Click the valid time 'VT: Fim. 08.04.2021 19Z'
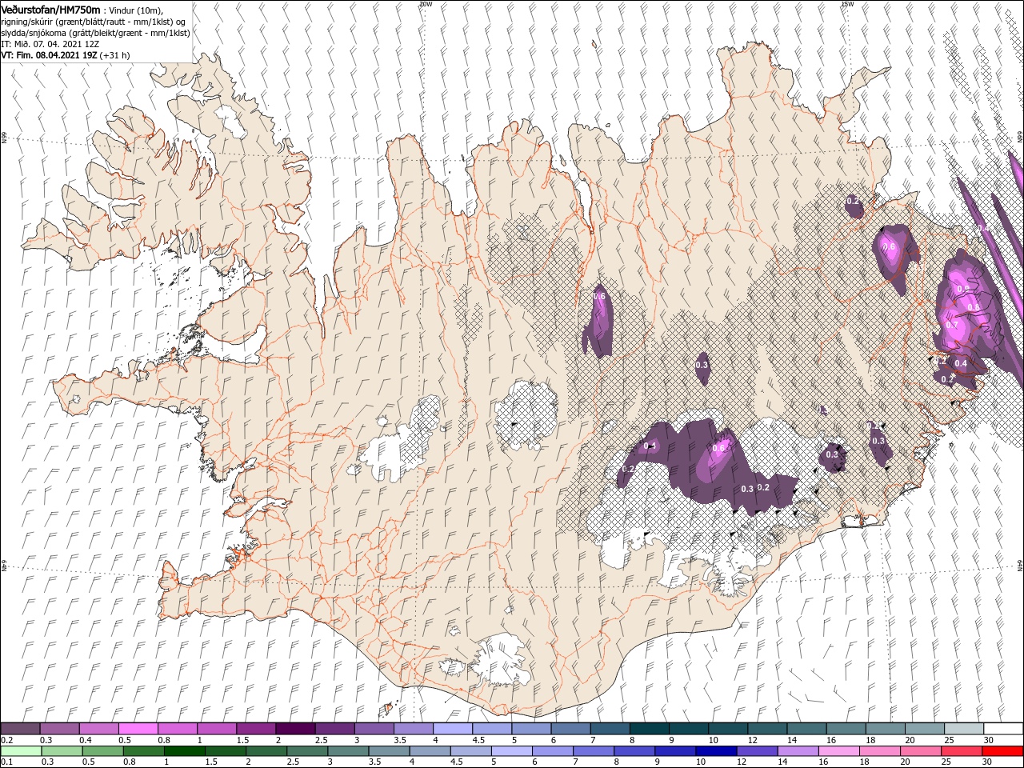 49,55
